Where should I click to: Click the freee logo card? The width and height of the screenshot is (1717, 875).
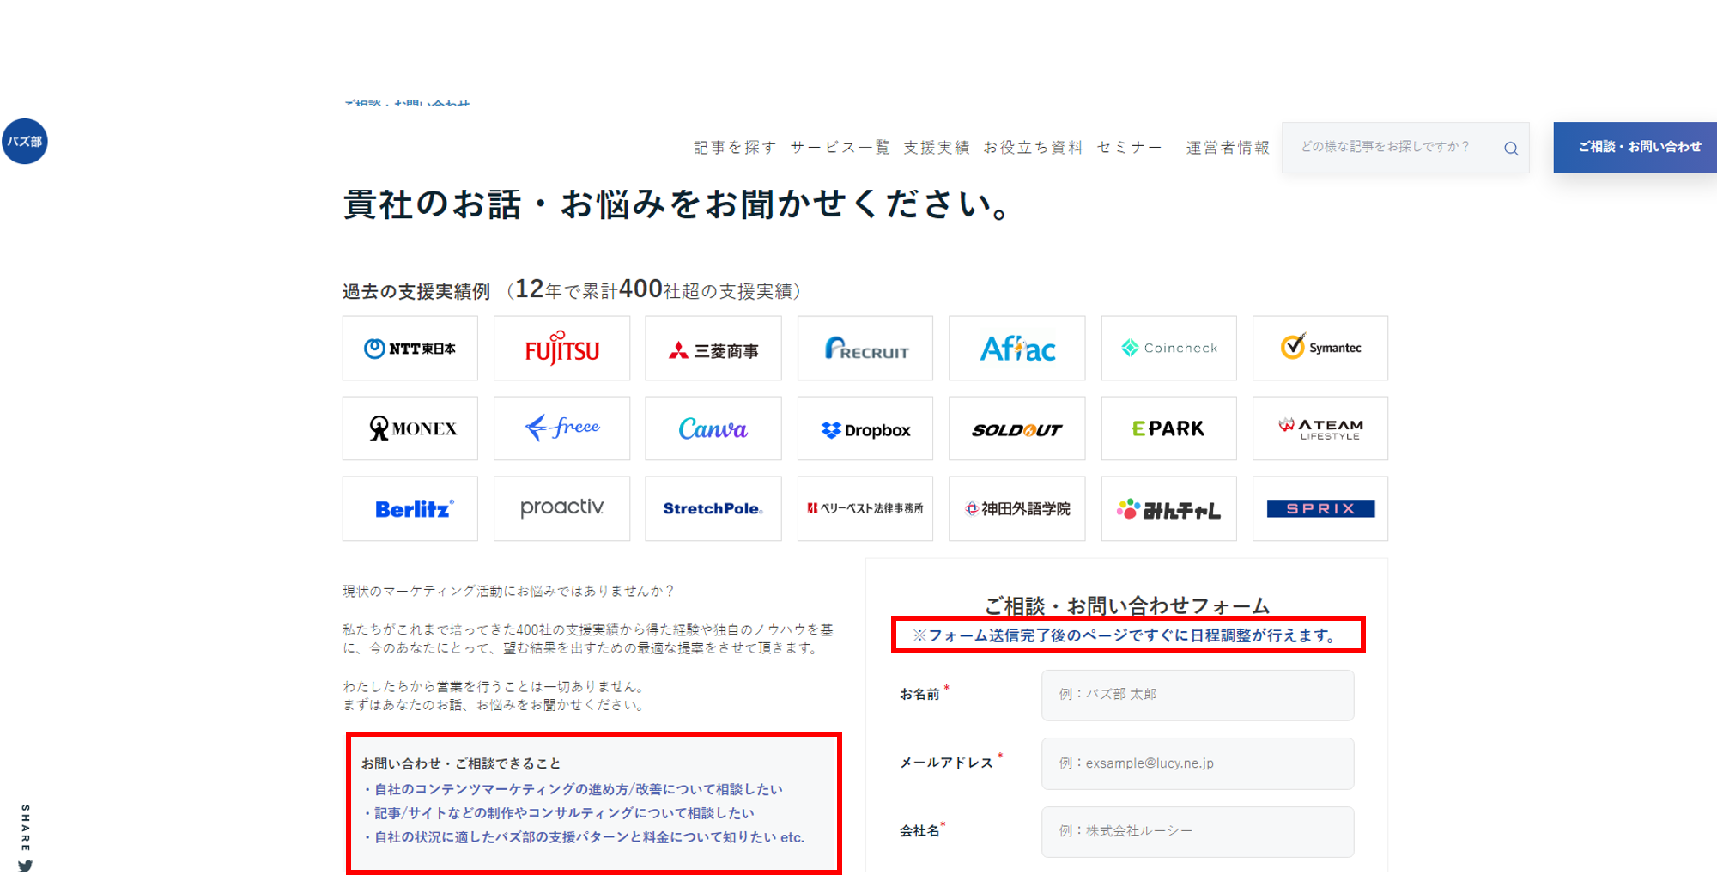click(561, 428)
